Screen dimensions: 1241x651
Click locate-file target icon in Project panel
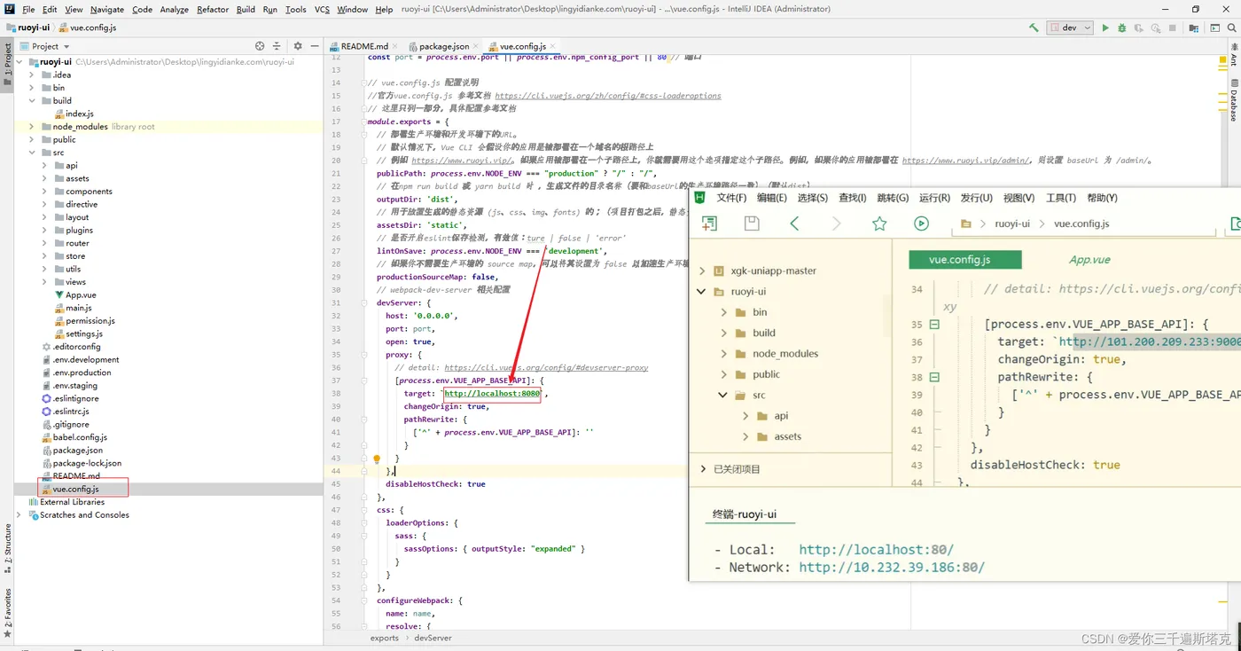point(260,46)
